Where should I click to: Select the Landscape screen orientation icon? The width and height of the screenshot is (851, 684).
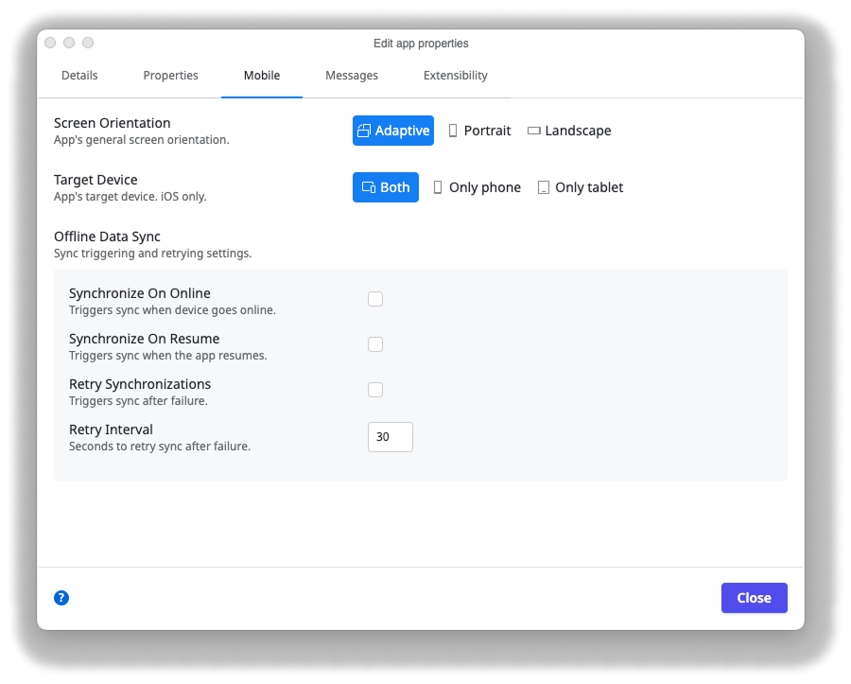tap(535, 131)
